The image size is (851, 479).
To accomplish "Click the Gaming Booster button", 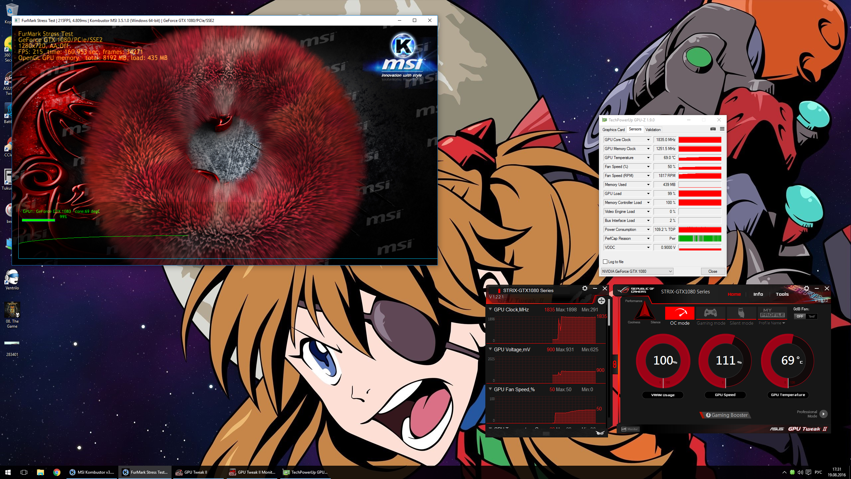I will point(727,415).
